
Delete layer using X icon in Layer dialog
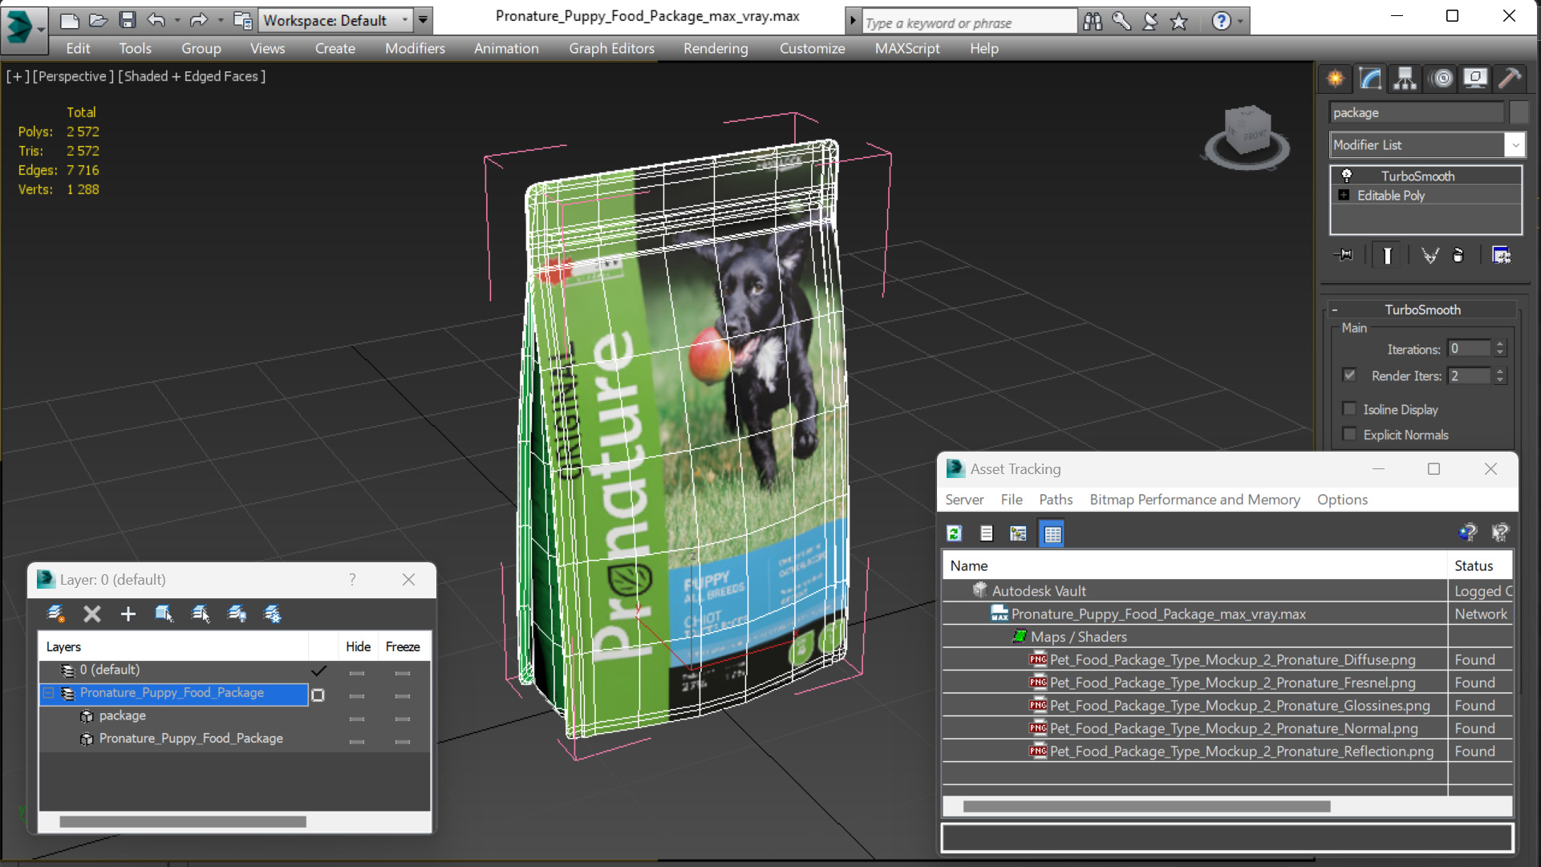pyautogui.click(x=92, y=614)
